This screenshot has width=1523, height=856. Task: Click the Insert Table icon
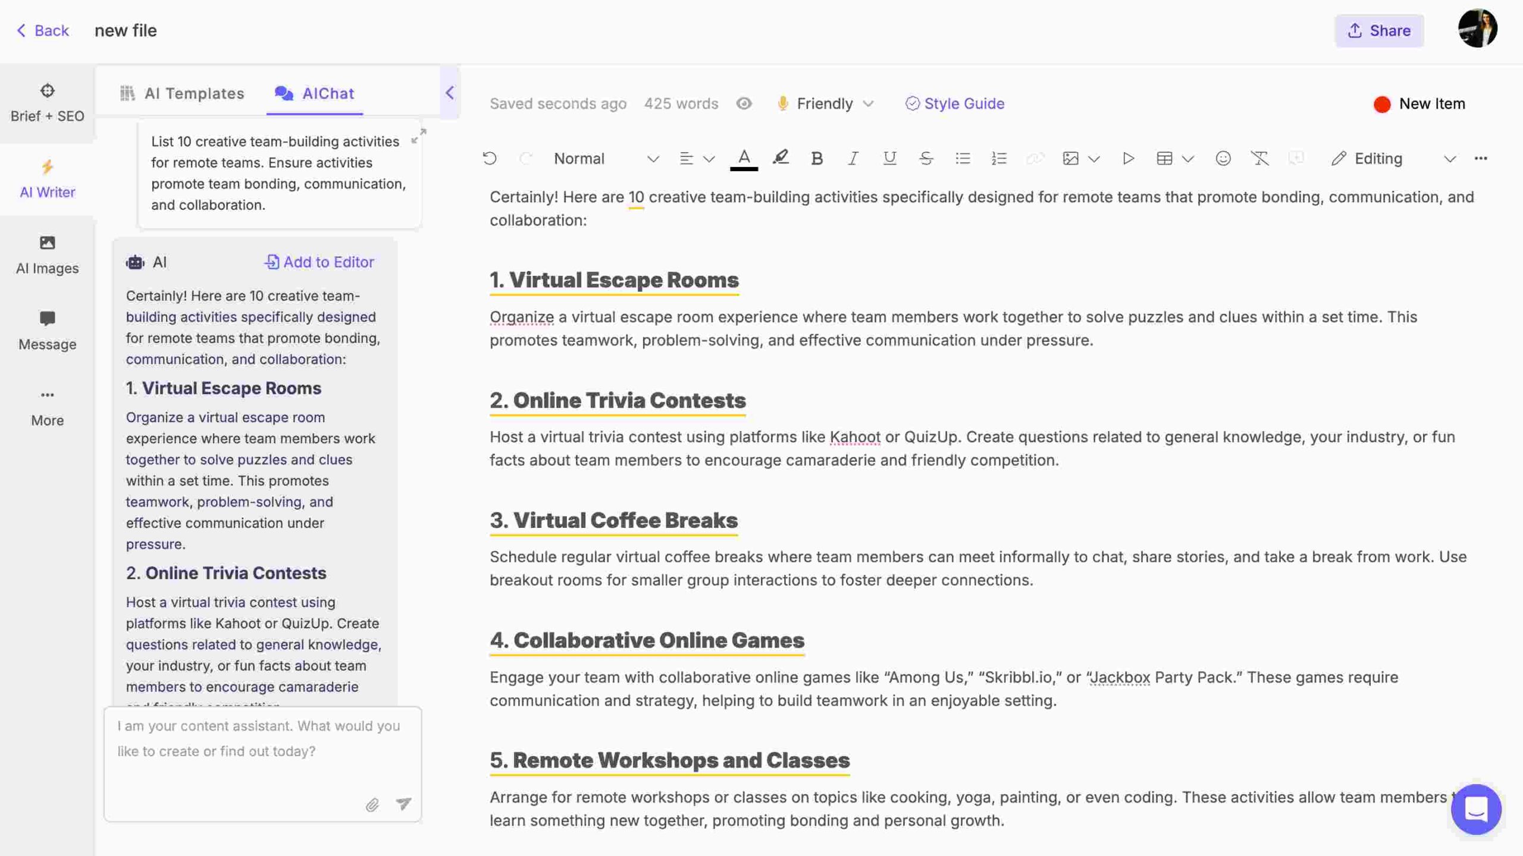click(x=1163, y=157)
